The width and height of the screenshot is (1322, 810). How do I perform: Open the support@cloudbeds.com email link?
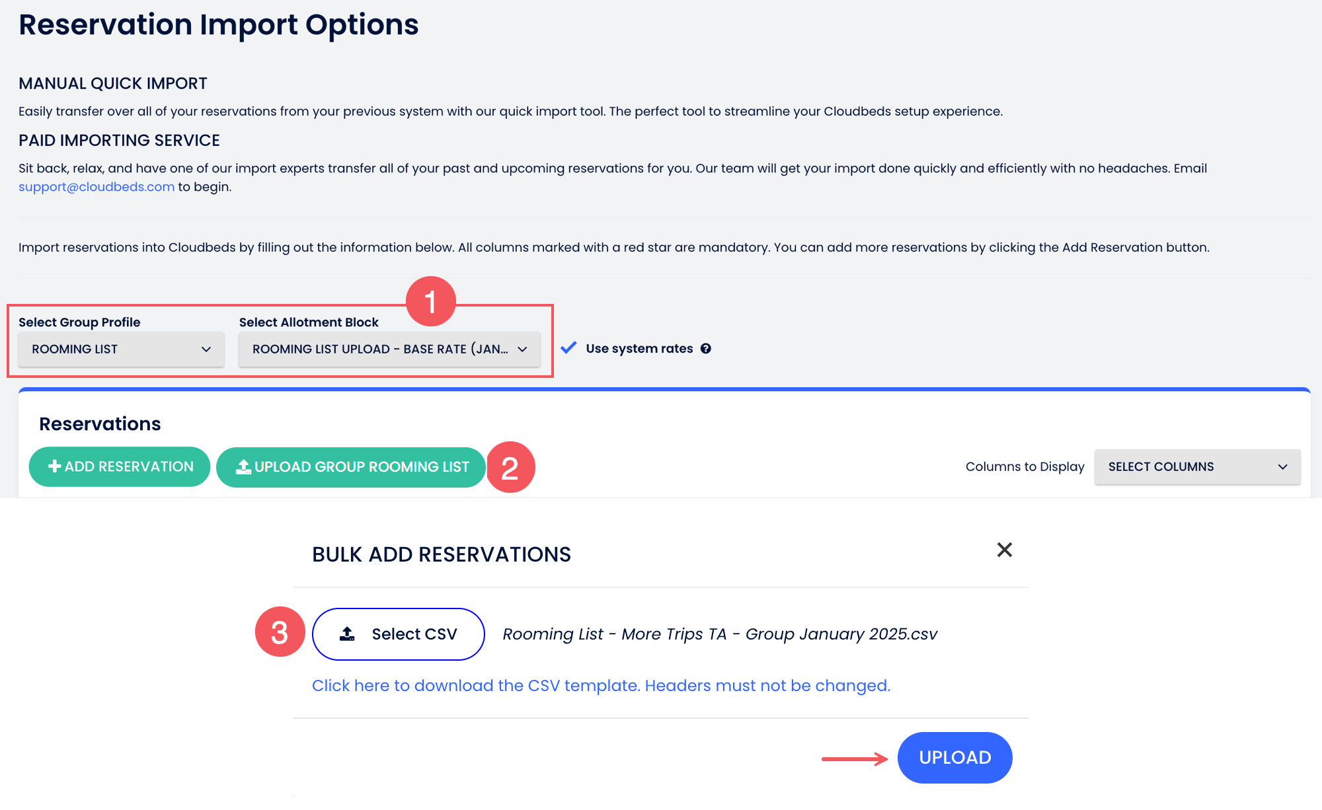97,187
